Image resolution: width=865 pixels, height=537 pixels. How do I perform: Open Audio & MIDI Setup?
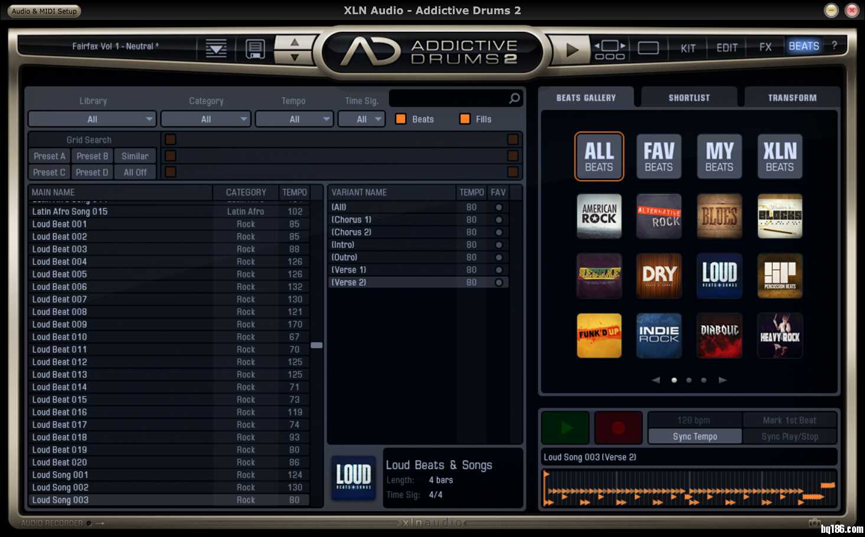click(x=44, y=11)
